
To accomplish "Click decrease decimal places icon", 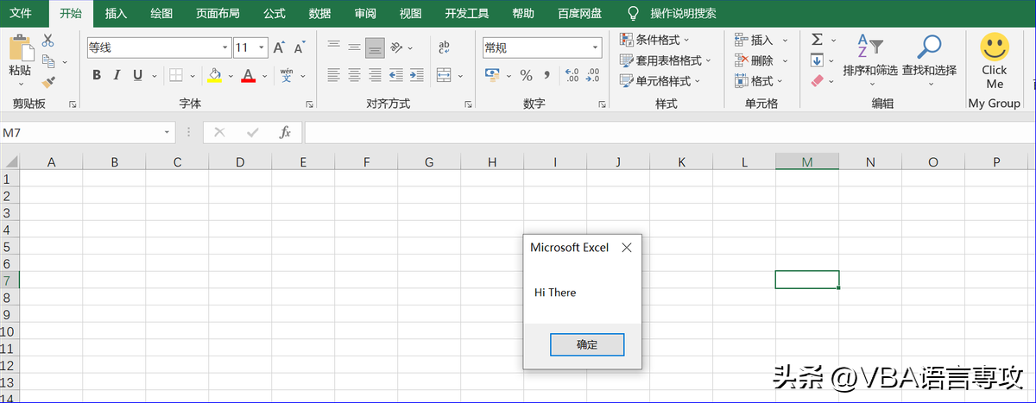I will tap(592, 75).
